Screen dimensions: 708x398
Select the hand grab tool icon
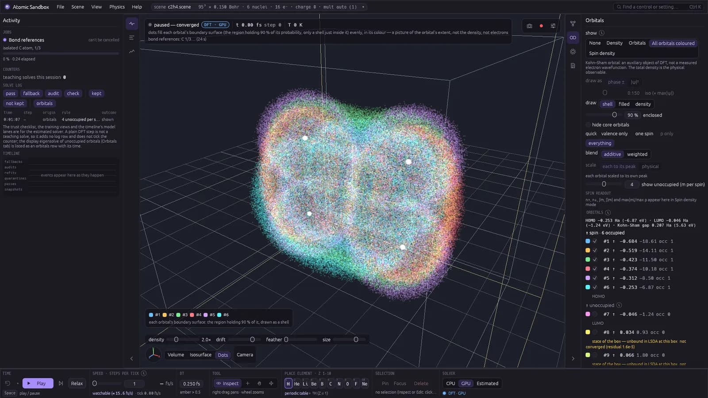click(x=259, y=383)
